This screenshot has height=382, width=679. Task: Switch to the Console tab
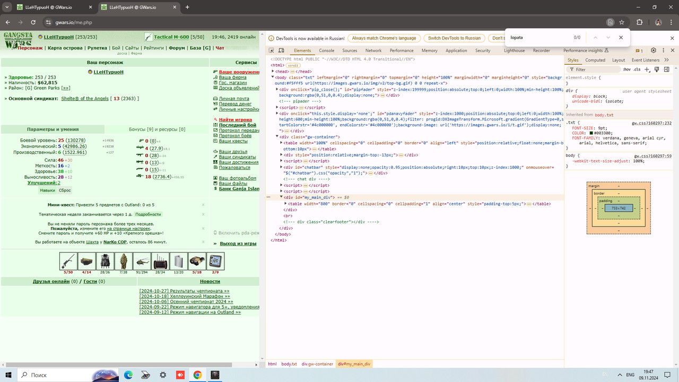tap(327, 50)
